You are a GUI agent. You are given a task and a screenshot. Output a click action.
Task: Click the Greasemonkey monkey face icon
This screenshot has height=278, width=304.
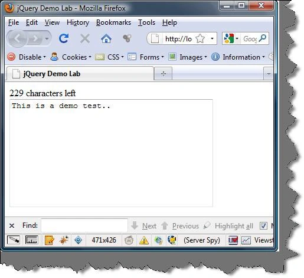click(129, 240)
